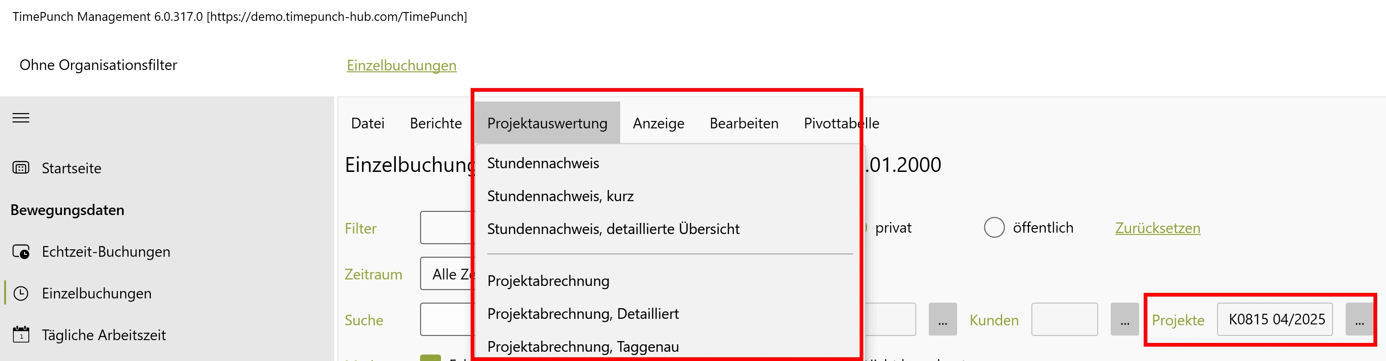
Task: Select the Startseite dashboard icon
Action: click(x=20, y=168)
